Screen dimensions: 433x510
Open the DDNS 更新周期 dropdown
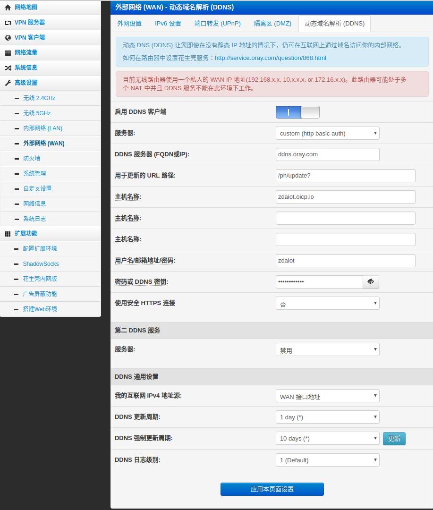pyautogui.click(x=327, y=417)
